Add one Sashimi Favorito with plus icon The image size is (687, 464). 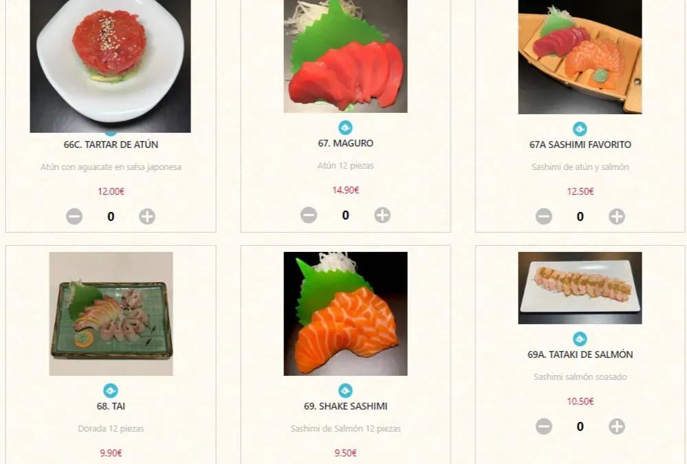[x=617, y=216]
